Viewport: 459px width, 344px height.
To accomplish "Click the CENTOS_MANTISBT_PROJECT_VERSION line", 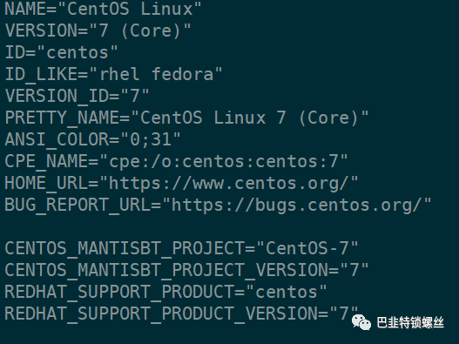I will click(186, 271).
